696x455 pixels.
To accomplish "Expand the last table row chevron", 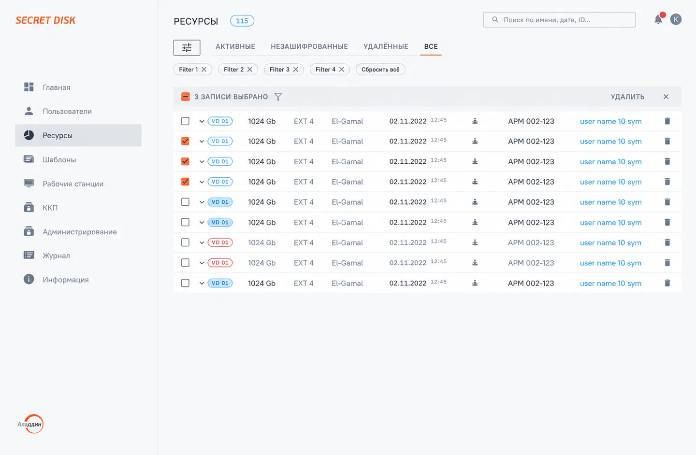I will point(202,283).
